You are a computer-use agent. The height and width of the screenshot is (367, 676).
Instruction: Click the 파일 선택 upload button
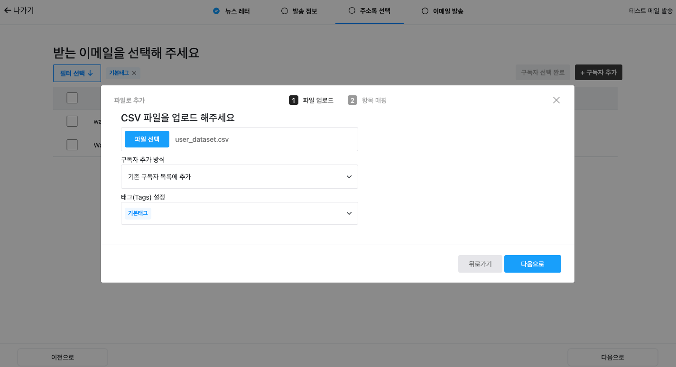point(147,138)
